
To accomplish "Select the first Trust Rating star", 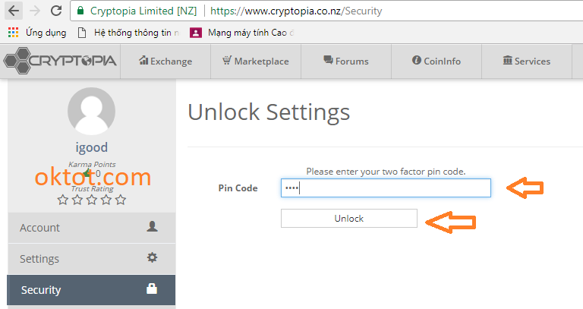I will 63,200.
